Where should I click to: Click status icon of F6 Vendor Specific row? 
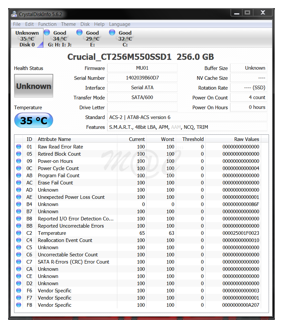[x=19, y=290]
